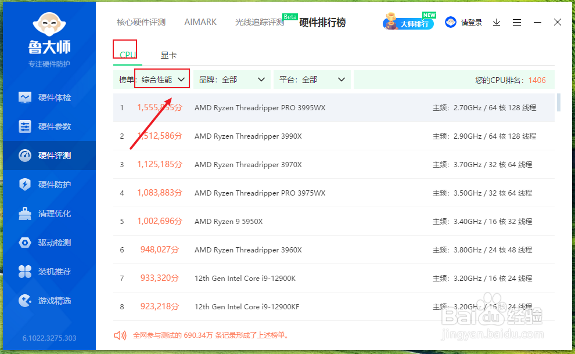
Task: Click the 鲁大师 owl logo
Action: (49, 25)
